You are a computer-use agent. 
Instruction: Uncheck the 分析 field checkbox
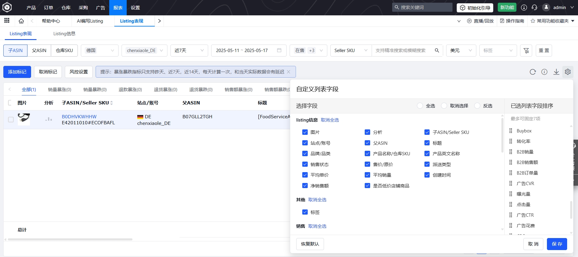(367, 132)
